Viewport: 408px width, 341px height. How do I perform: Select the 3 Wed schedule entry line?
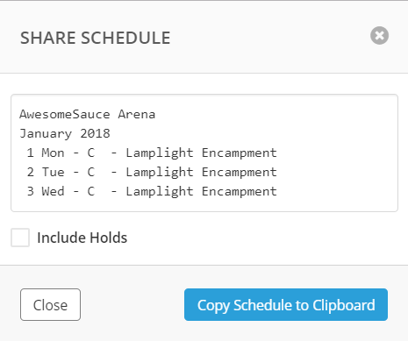(152, 191)
